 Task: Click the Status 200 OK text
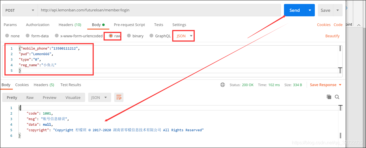click(242, 85)
